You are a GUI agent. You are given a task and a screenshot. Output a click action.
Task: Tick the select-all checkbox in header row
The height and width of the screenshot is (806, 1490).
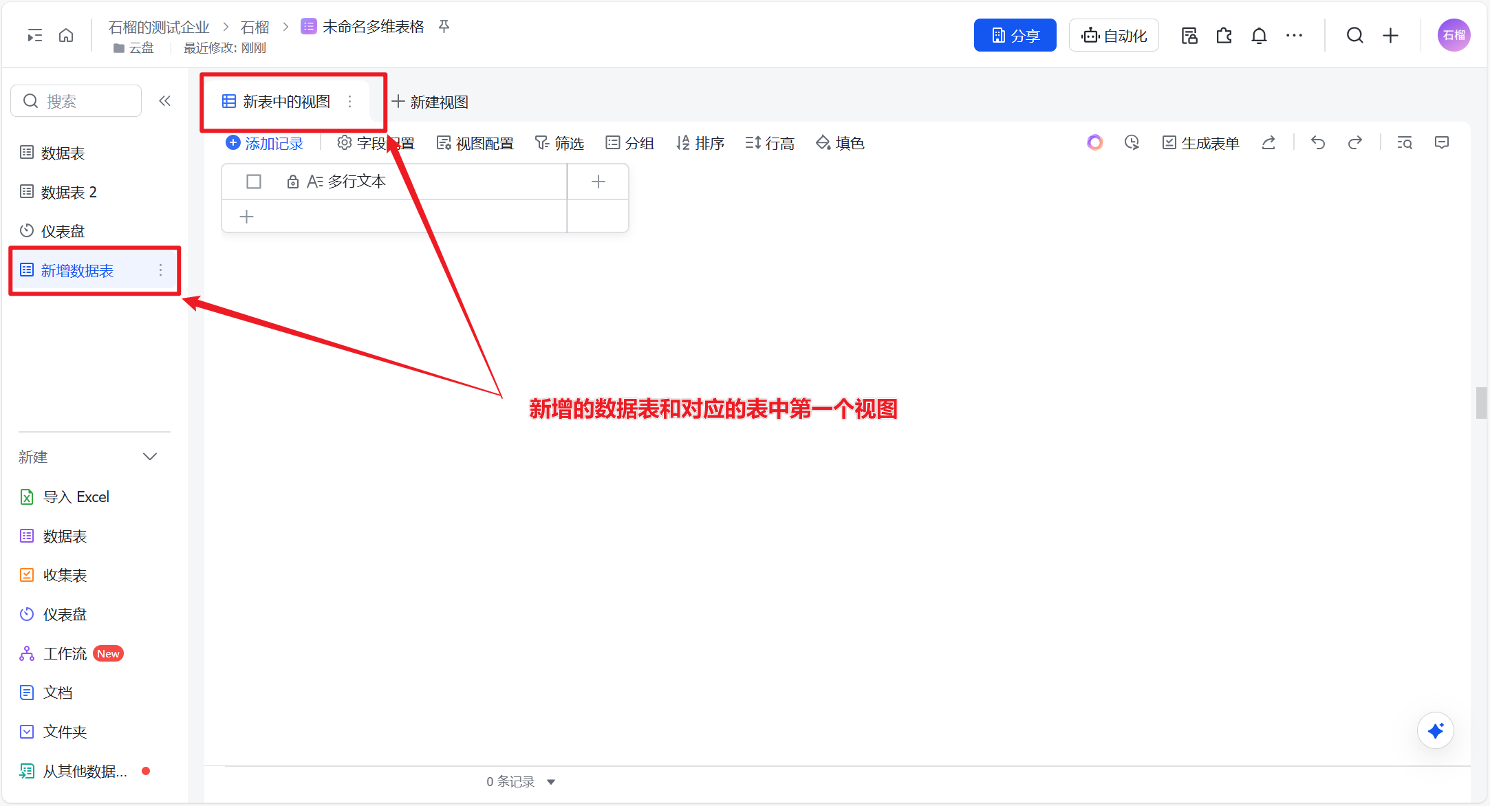[254, 182]
